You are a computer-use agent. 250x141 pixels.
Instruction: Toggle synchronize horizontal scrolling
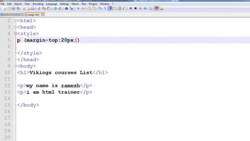pos(94,9)
